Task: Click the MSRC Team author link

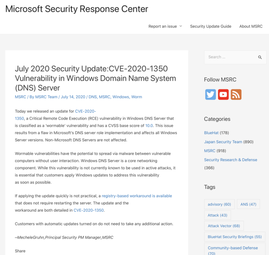Action: pyautogui.click(x=46, y=97)
